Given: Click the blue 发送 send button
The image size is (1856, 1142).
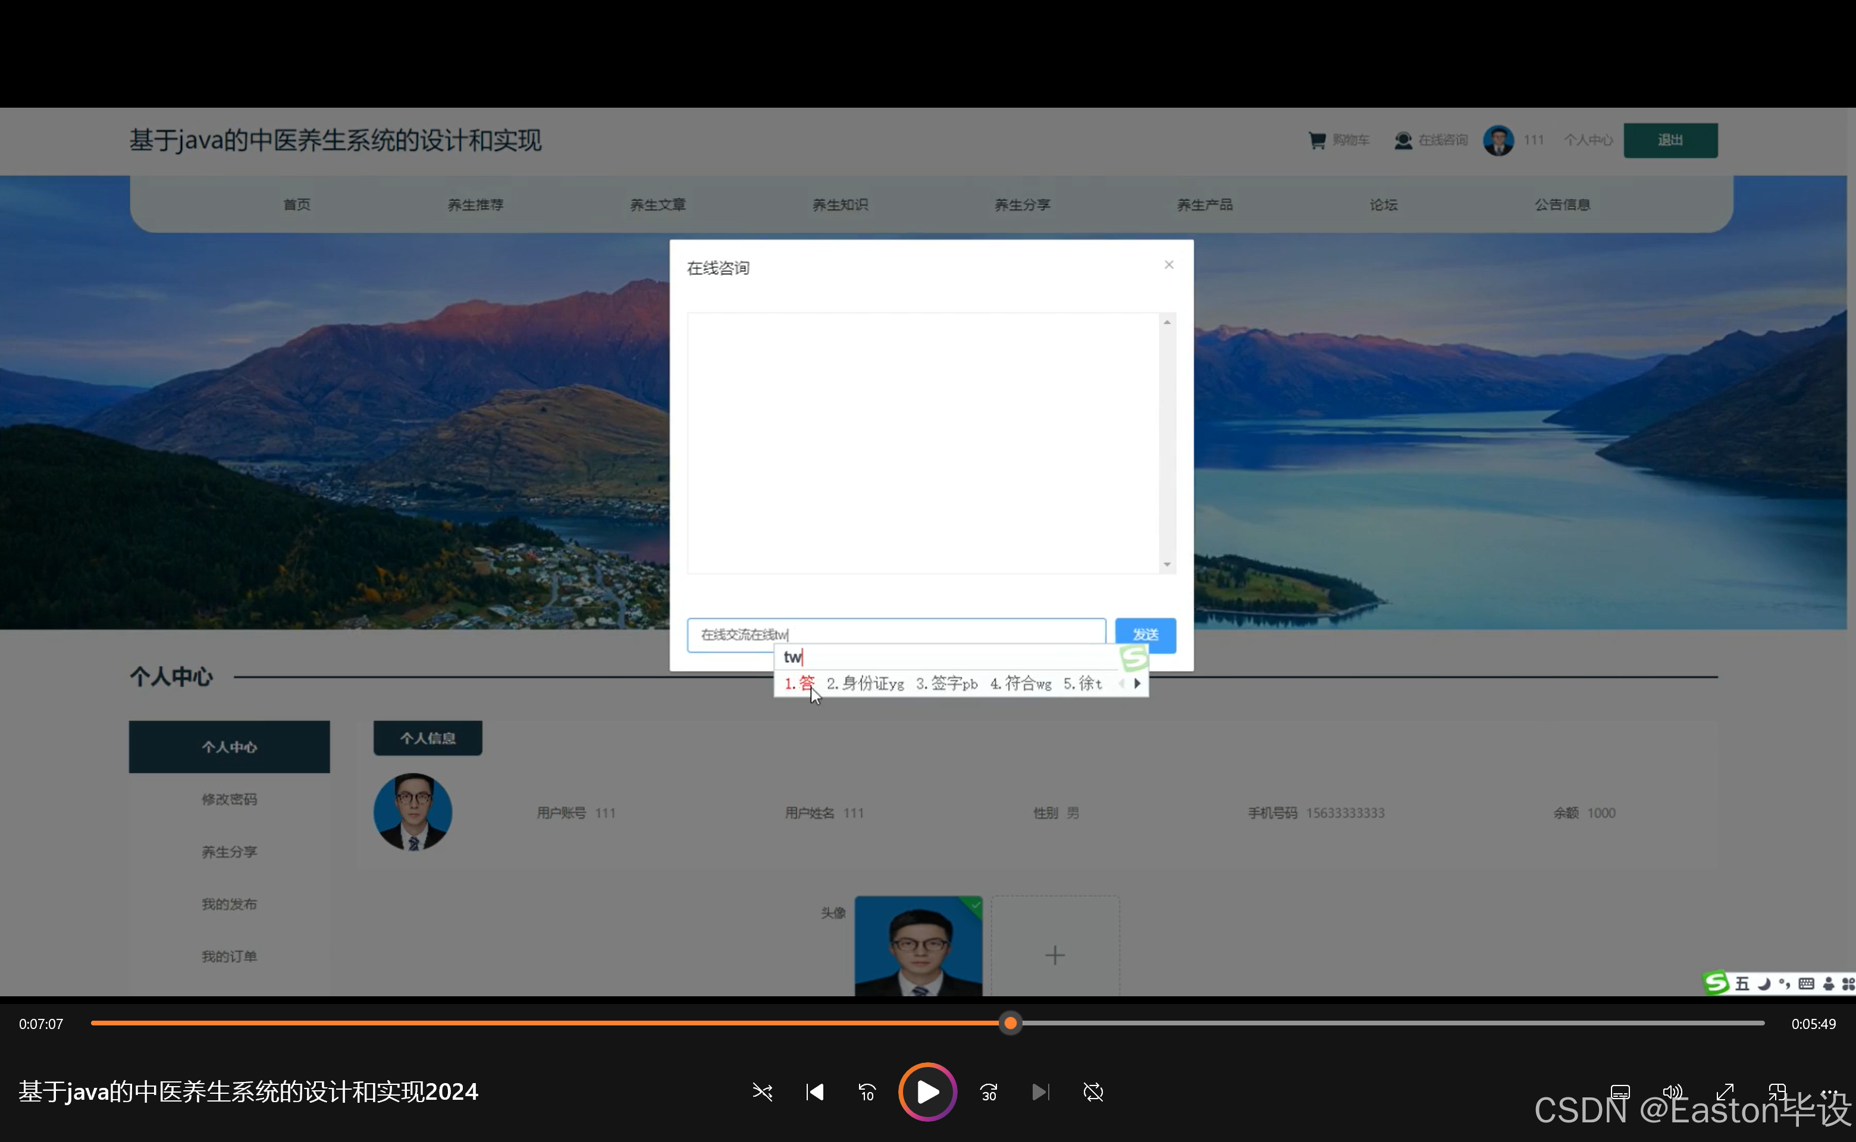Looking at the screenshot, I should (x=1145, y=635).
